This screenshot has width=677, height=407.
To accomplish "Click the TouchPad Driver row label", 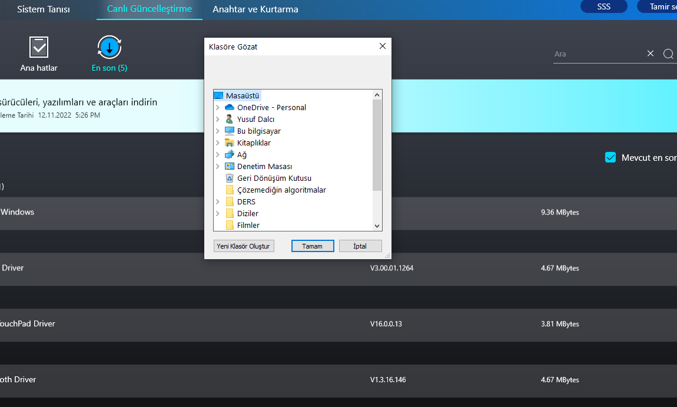I will point(28,323).
